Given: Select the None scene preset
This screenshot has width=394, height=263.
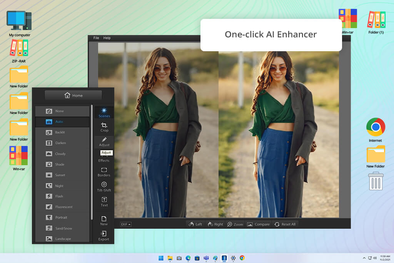Looking at the screenshot, I should tap(62, 111).
